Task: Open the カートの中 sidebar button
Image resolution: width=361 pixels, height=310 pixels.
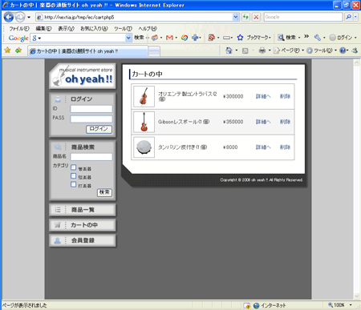Action: pyautogui.click(x=83, y=225)
